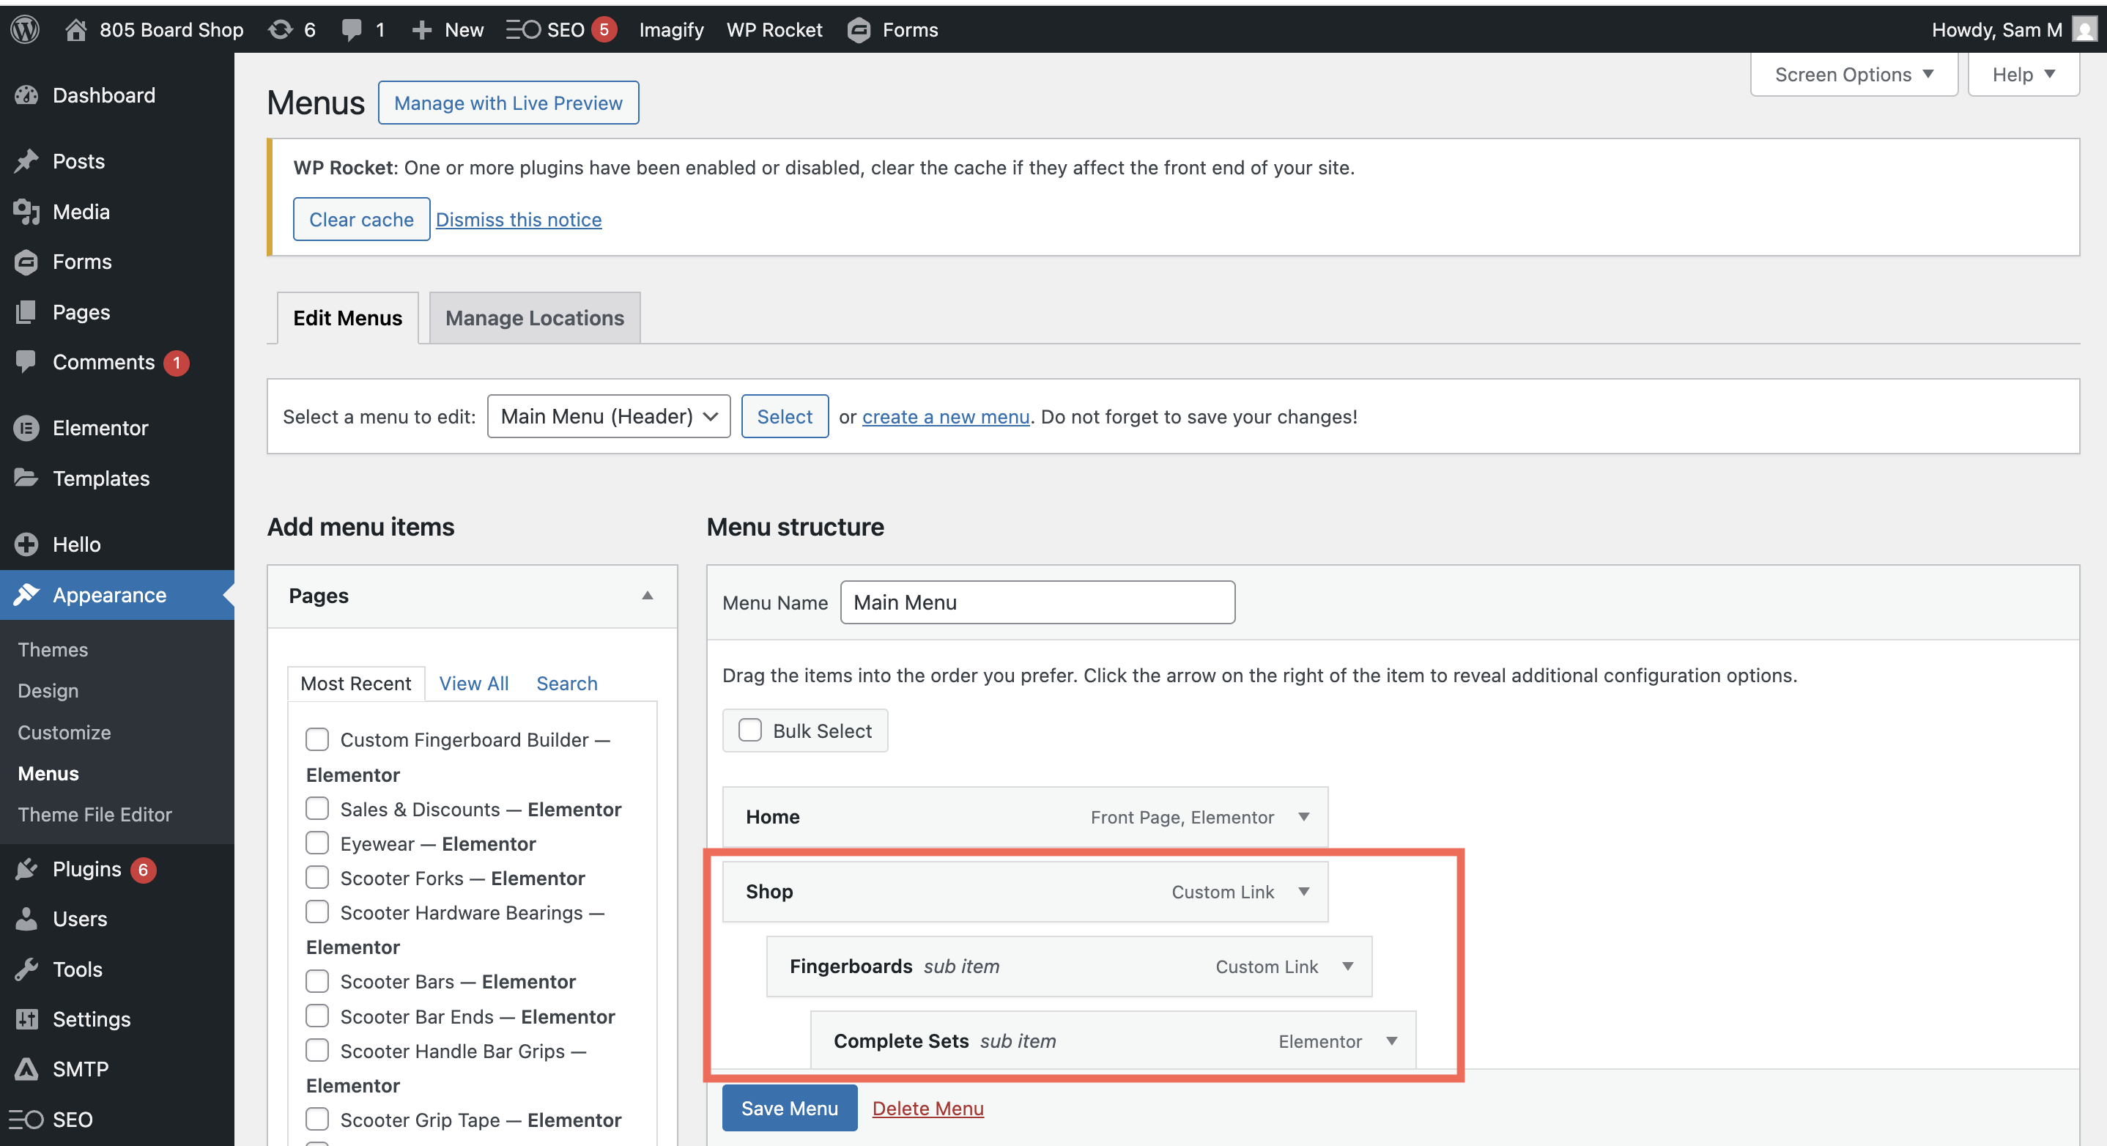Image resolution: width=2107 pixels, height=1146 pixels.
Task: Select the Scooter Forks page checkbox
Action: (x=317, y=878)
